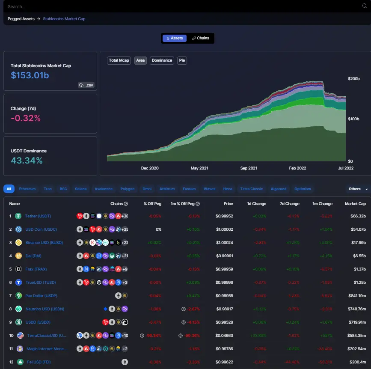Screen dimensions: 371x369
Task: Click the Tether coin logo icon
Action: coord(18,216)
